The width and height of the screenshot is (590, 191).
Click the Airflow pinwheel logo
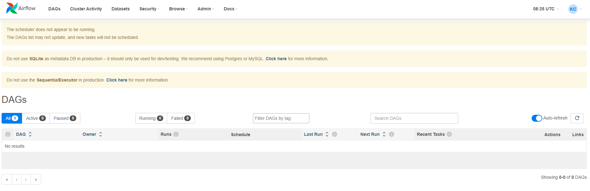pos(12,8)
